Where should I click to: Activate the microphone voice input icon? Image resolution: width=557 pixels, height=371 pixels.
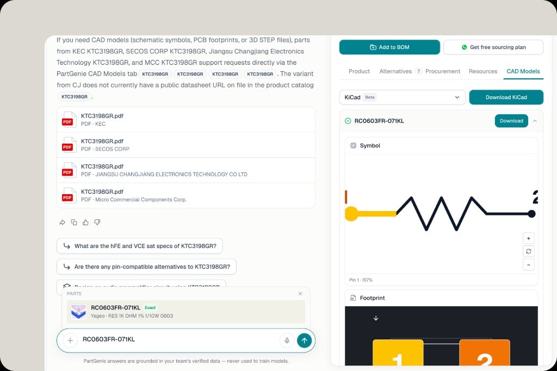[x=287, y=341]
